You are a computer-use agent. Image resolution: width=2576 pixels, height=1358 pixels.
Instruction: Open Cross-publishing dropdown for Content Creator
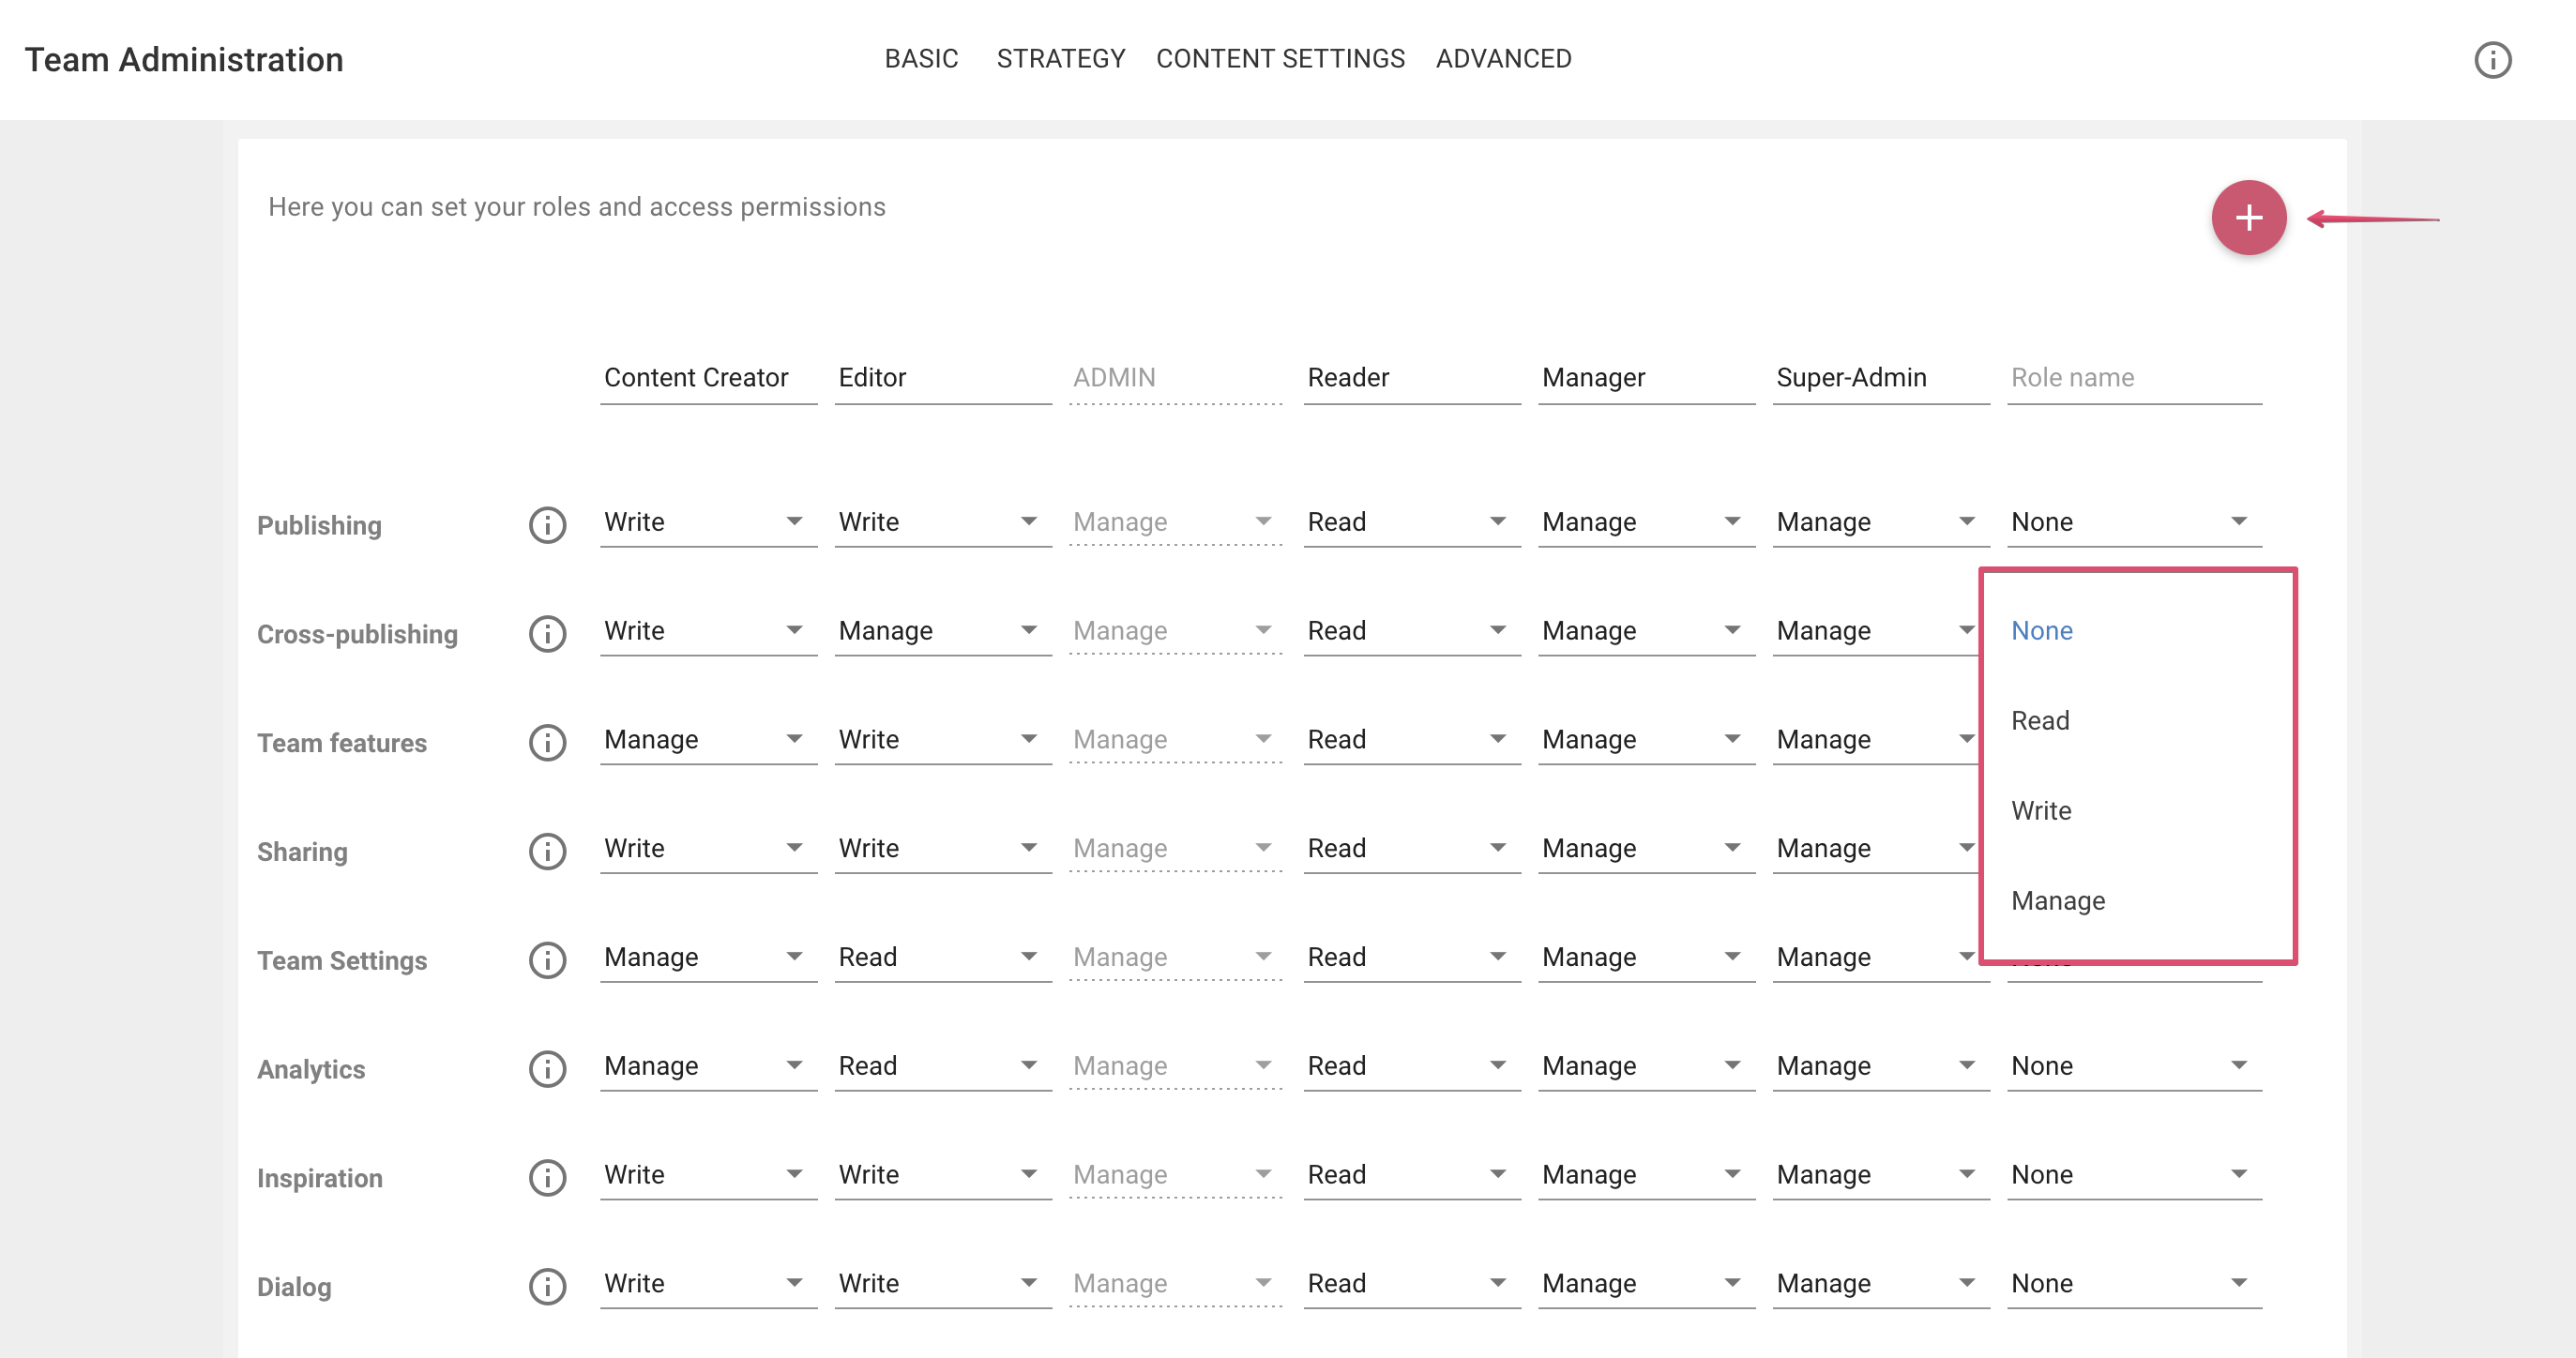(708, 631)
